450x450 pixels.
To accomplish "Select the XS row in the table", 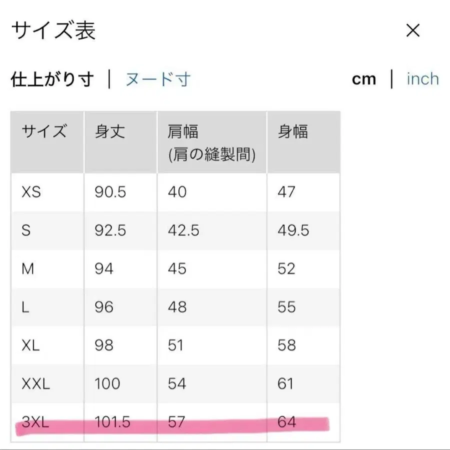I will (30, 192).
